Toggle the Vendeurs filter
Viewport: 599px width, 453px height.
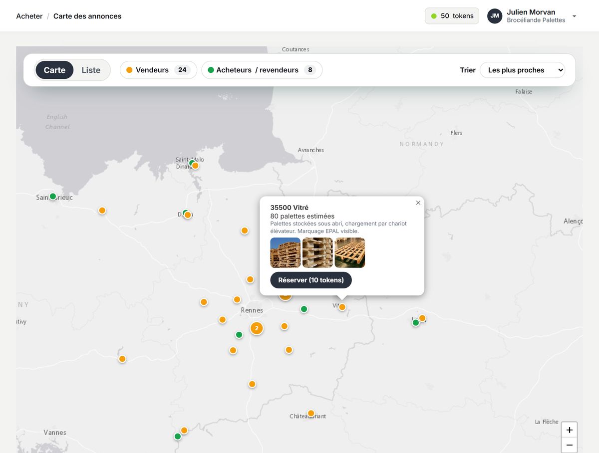point(158,70)
